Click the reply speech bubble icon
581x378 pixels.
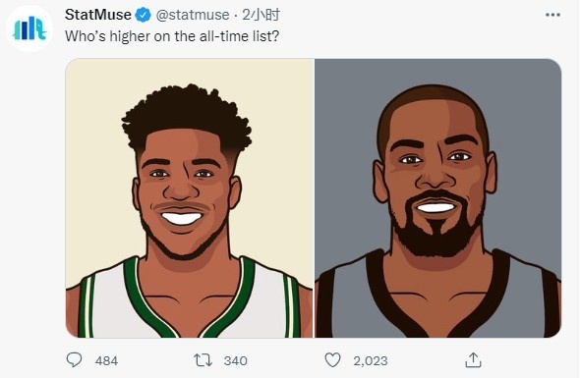click(74, 359)
